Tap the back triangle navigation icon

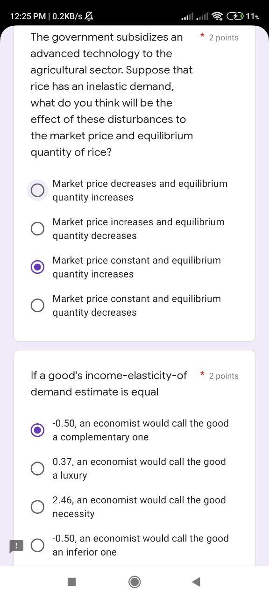click(196, 582)
